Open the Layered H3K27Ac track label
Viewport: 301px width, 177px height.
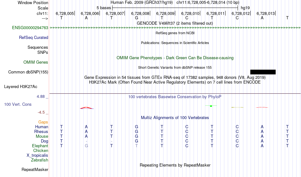21,87
